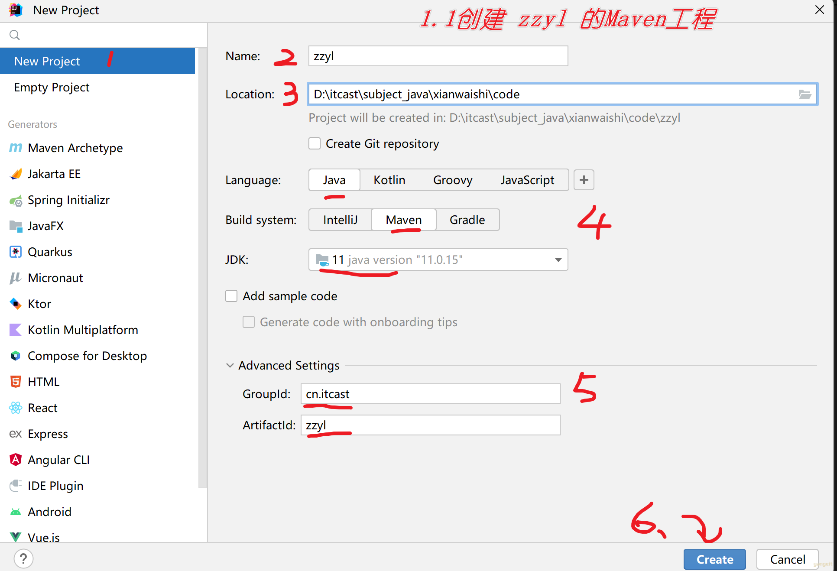Click the project Name field
The width and height of the screenshot is (837, 571).
point(438,56)
